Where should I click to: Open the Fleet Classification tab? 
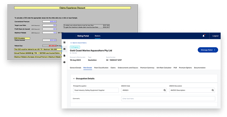[101, 68]
